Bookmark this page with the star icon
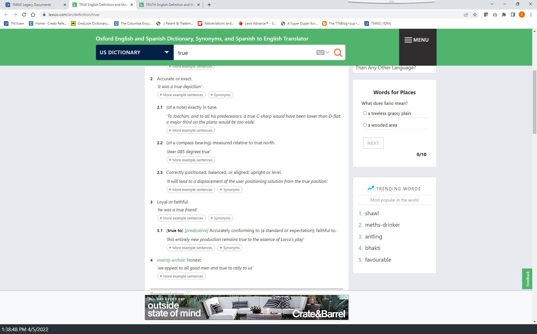 pos(475,15)
